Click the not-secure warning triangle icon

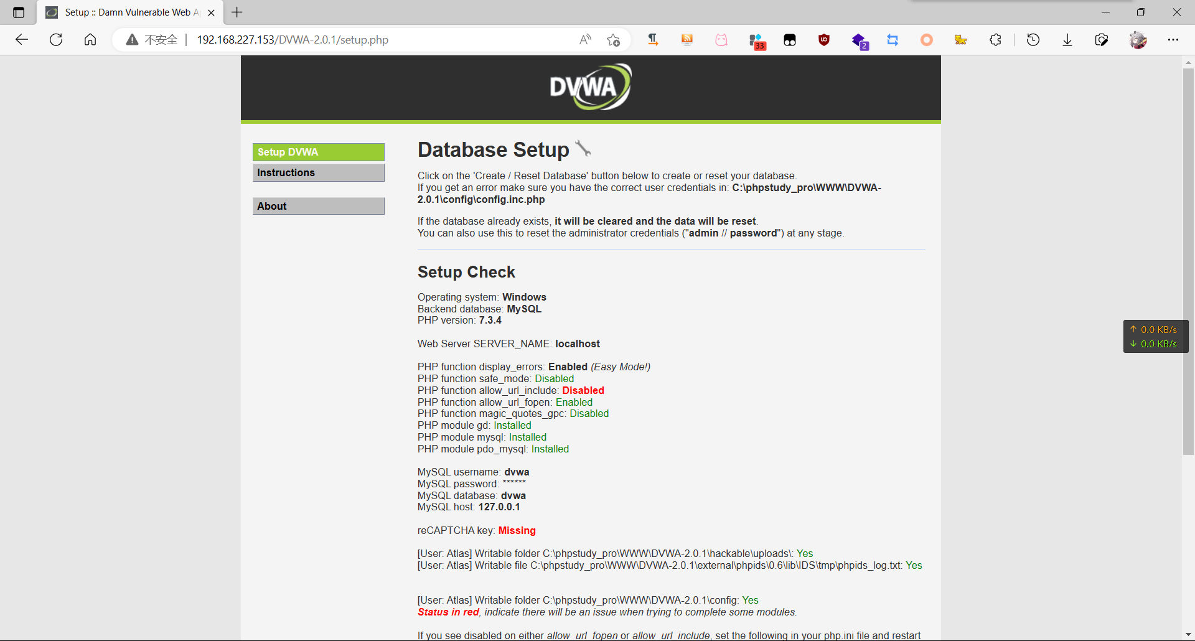click(132, 40)
